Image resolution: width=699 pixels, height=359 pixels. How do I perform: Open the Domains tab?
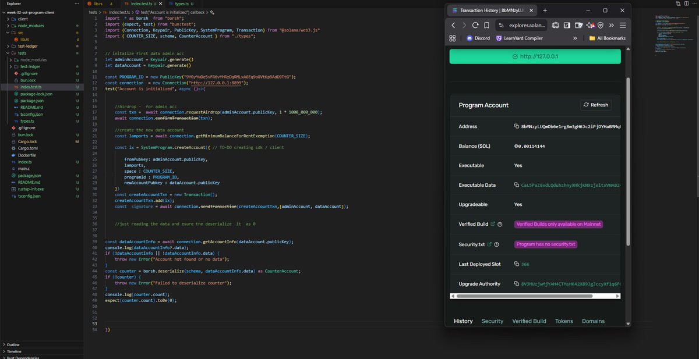tap(593, 321)
